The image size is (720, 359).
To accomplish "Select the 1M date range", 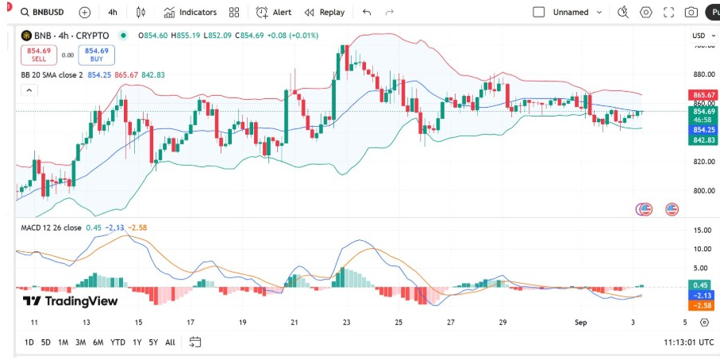I will click(x=63, y=342).
